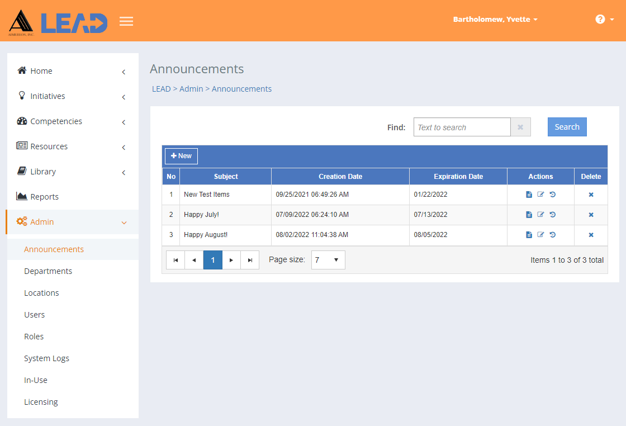
Task: Go to previous page of the grid
Action: [x=194, y=260]
